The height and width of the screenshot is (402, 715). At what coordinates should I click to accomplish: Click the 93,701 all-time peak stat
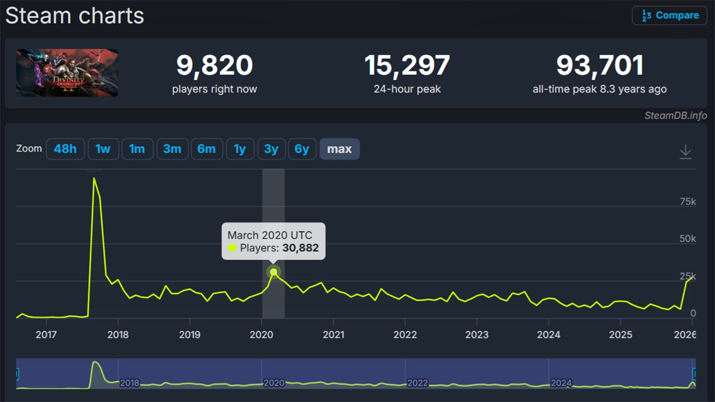[x=599, y=66]
